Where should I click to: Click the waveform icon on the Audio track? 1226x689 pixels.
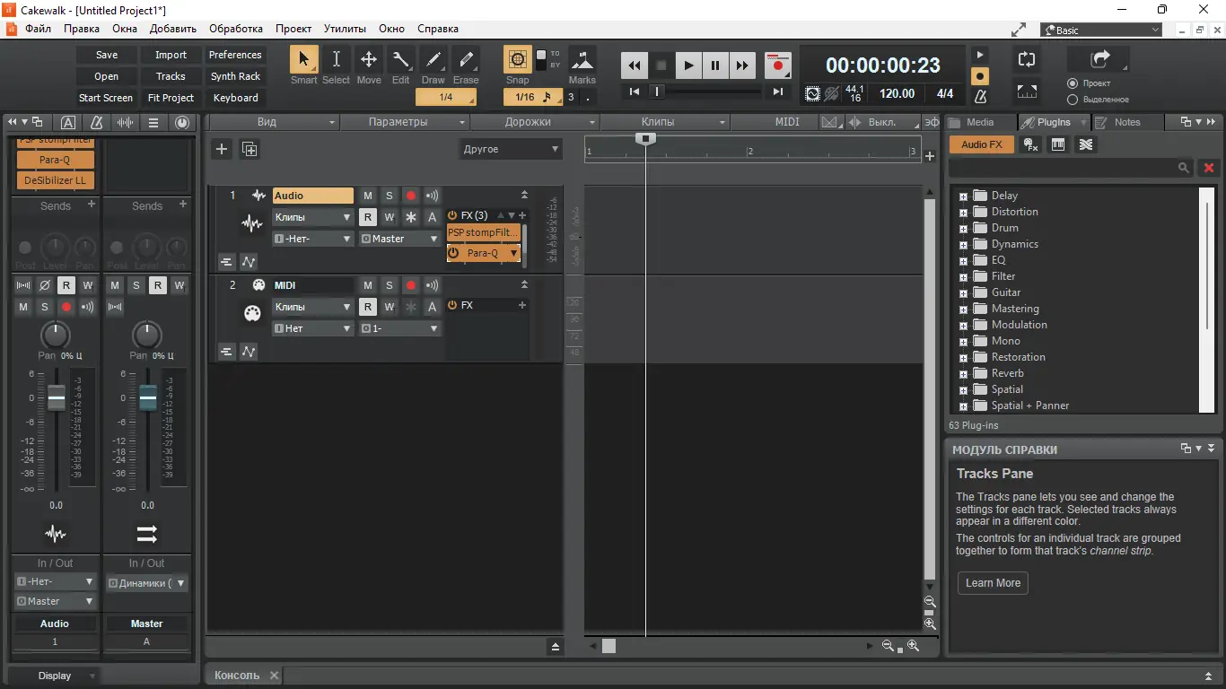click(x=252, y=223)
